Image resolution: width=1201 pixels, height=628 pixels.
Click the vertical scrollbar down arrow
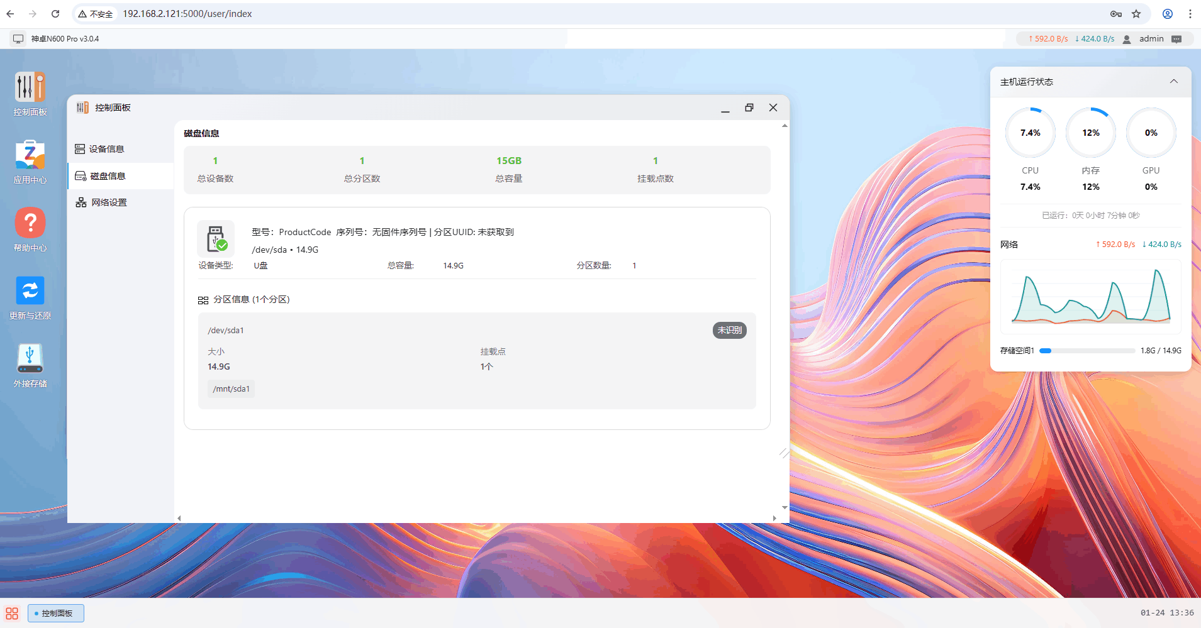785,507
